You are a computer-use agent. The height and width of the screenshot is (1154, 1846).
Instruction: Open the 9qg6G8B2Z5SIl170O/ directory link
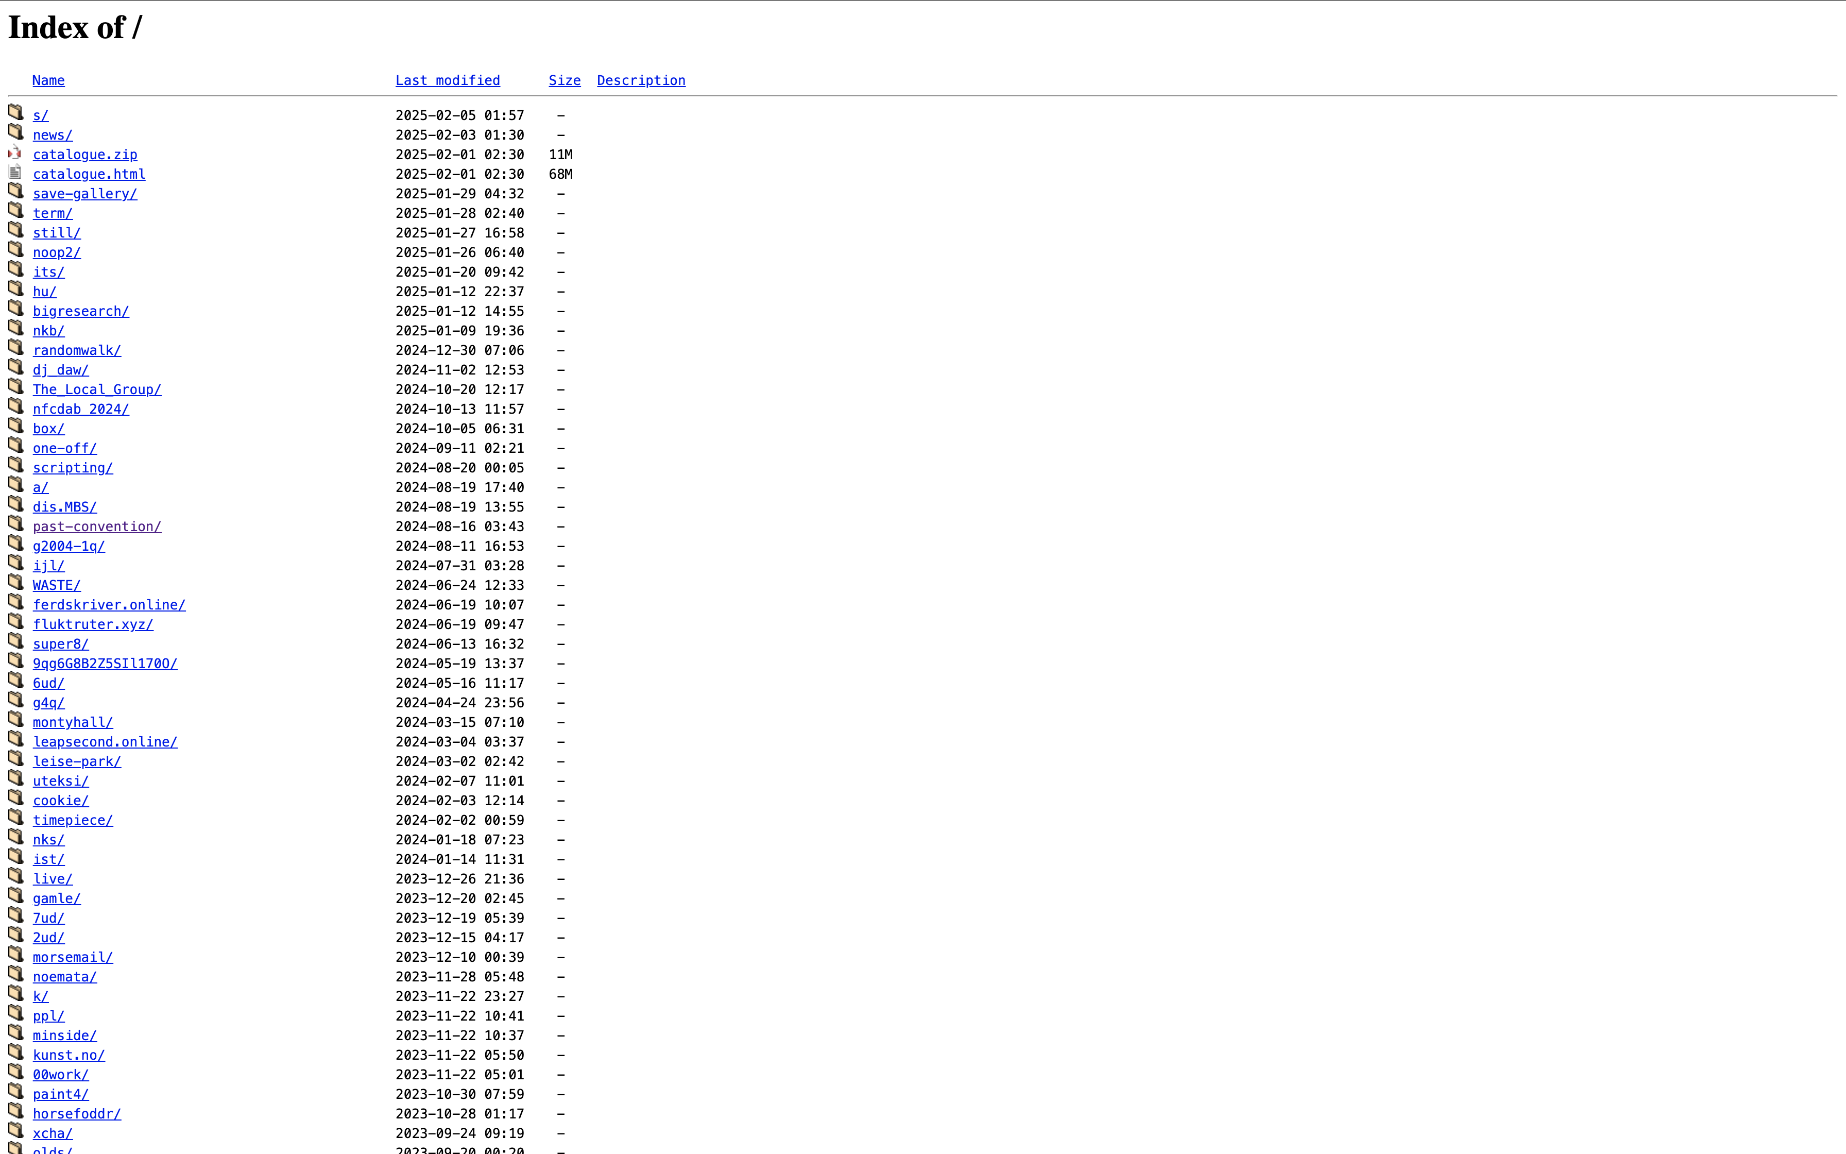click(x=105, y=663)
